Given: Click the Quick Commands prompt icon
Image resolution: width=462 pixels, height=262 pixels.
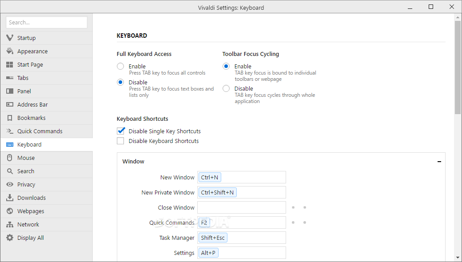Looking at the screenshot, I should [10, 131].
